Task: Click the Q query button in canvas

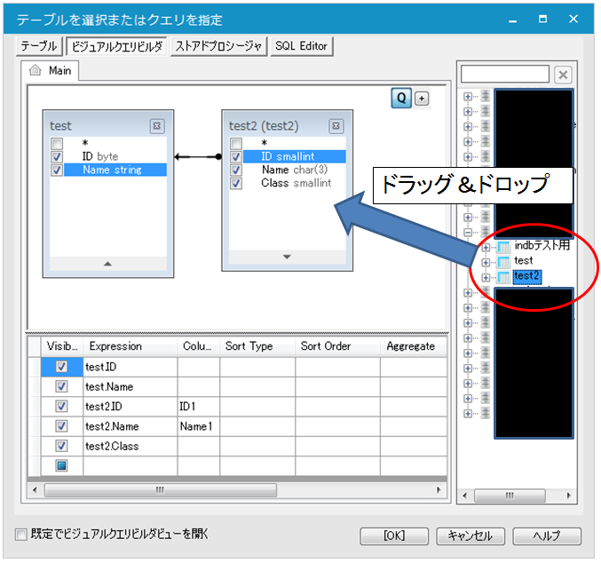Action: pyautogui.click(x=402, y=99)
